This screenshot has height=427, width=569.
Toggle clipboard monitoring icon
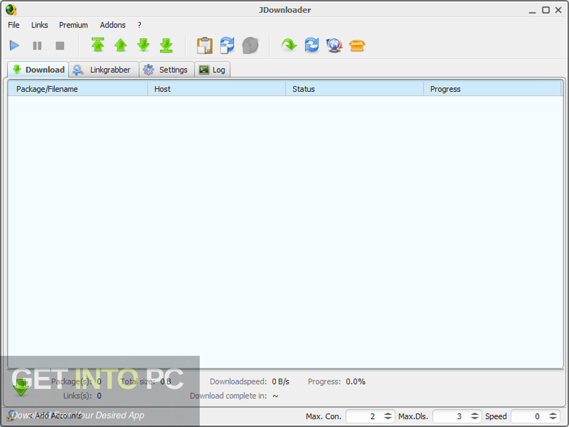click(x=205, y=46)
